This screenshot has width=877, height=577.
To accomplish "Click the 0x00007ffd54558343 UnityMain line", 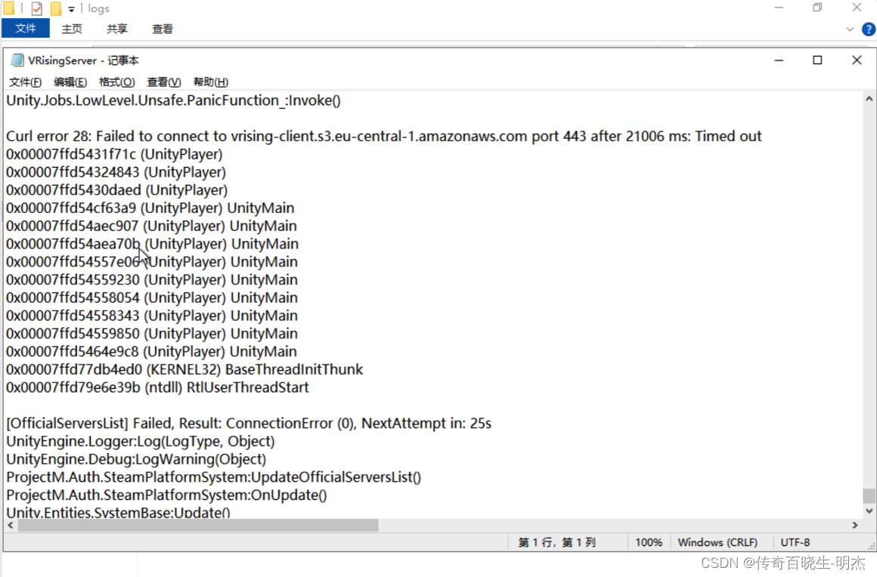I will coord(151,316).
